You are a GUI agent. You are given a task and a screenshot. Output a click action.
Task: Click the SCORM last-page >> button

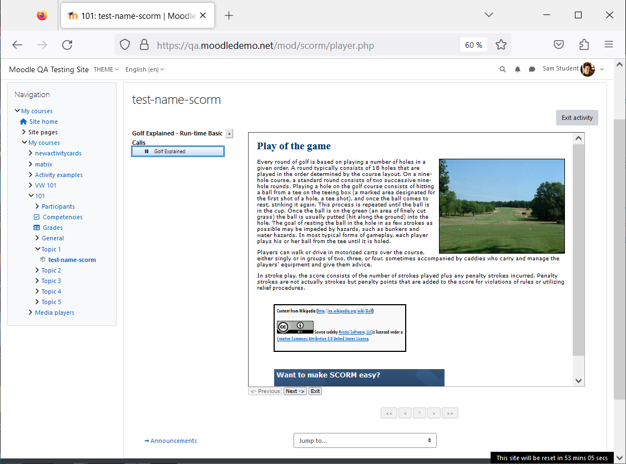click(450, 413)
